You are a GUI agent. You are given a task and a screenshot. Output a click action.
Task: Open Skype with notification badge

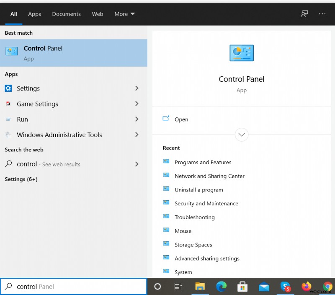coord(286,287)
